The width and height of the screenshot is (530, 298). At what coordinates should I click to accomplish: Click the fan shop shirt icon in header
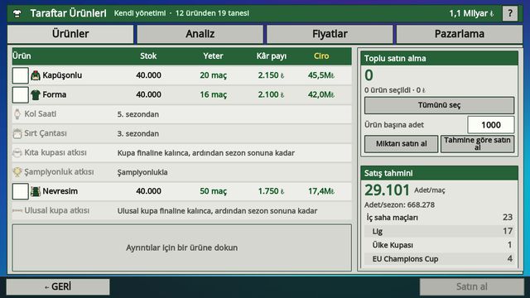pos(17,13)
